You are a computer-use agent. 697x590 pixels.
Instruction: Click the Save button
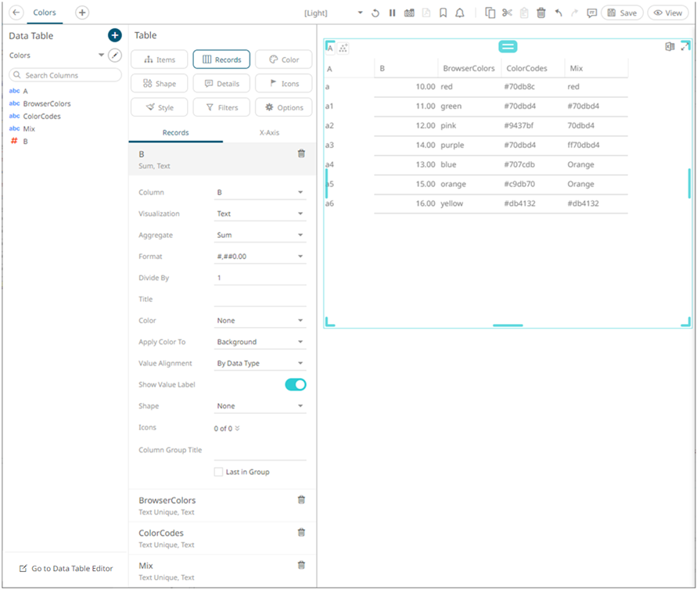point(622,13)
